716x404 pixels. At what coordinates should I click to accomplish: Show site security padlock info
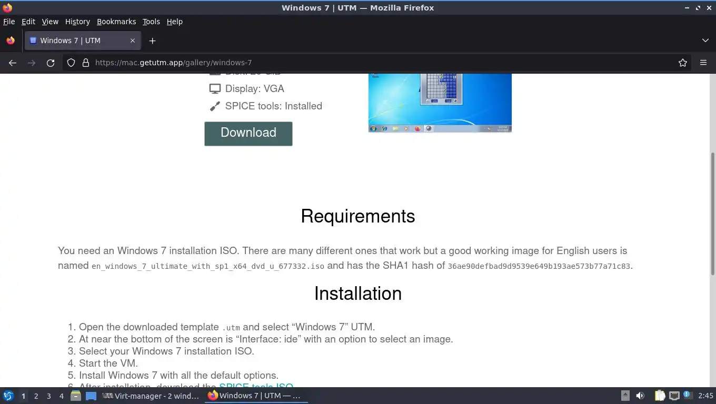tap(86, 63)
